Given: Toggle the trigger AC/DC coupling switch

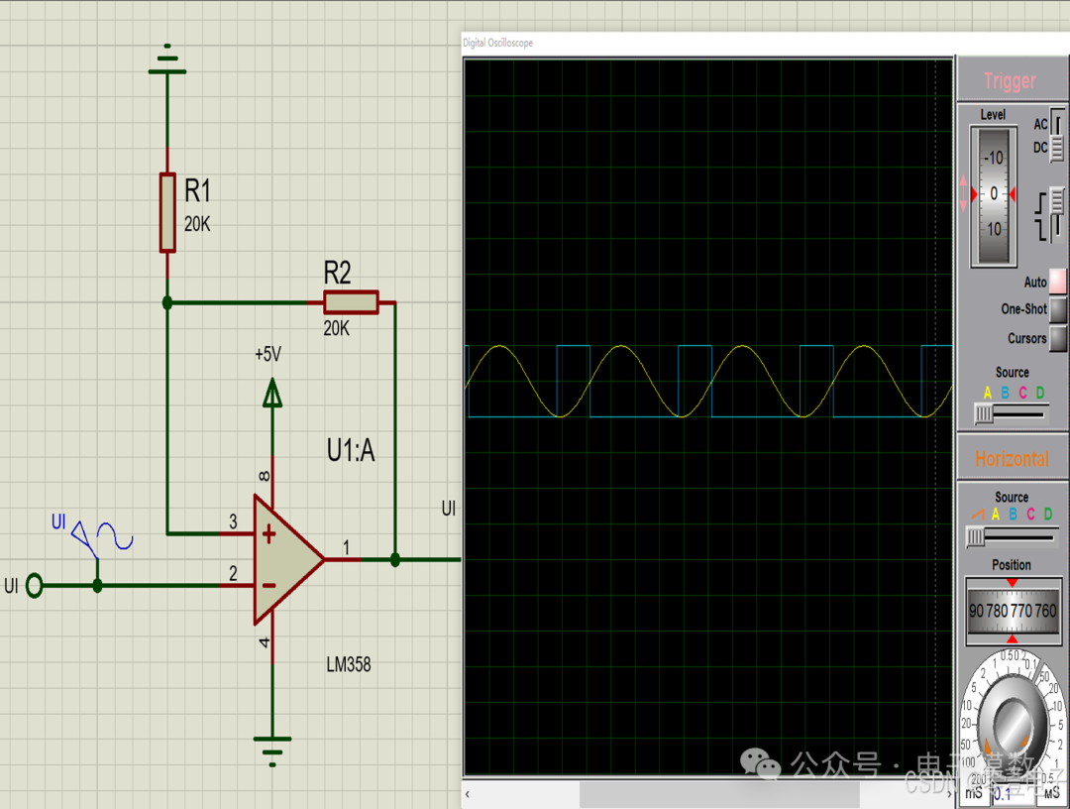Looking at the screenshot, I should click(1056, 135).
